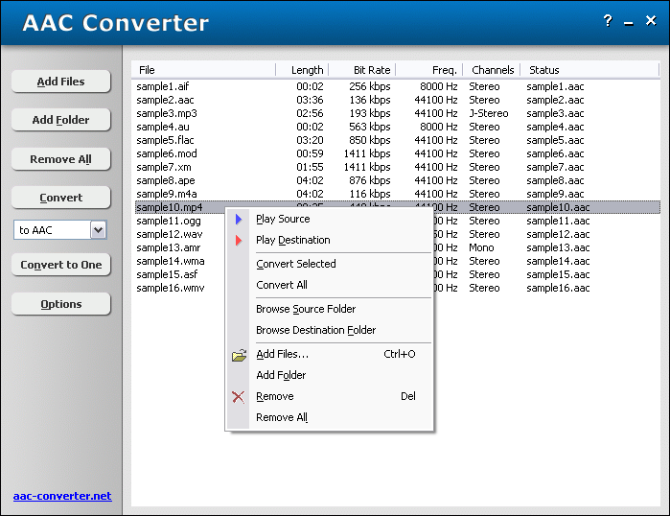Select the sample7.xm file row
Screen dimensions: 670x516
pos(398,167)
